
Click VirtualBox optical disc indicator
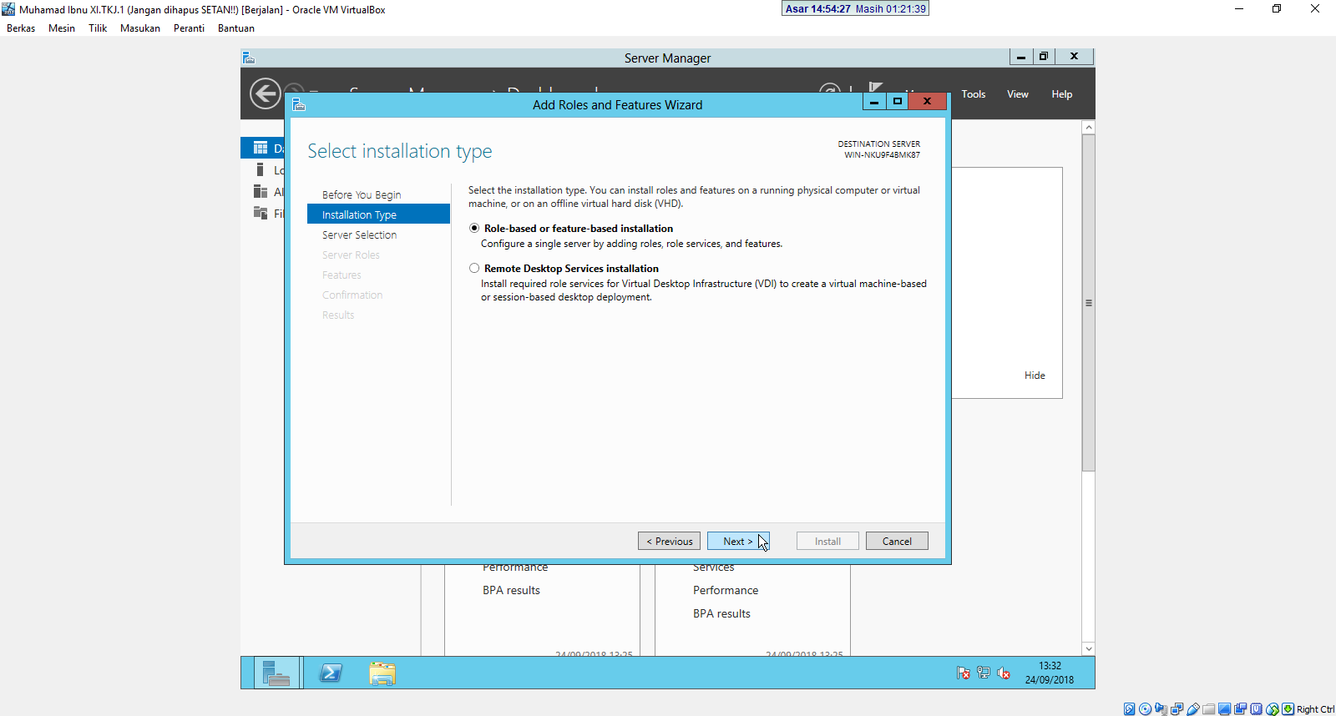pyautogui.click(x=1145, y=709)
